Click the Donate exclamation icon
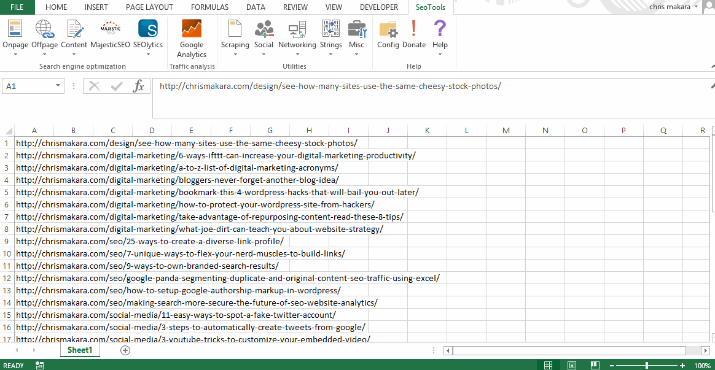This screenshot has height=370, width=715. coord(413,28)
